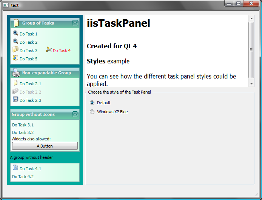262x200 pixels.
Task: Click the icon beside Do Task 5
Action: (x=15, y=58)
